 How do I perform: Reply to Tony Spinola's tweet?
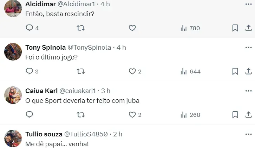(x=30, y=71)
